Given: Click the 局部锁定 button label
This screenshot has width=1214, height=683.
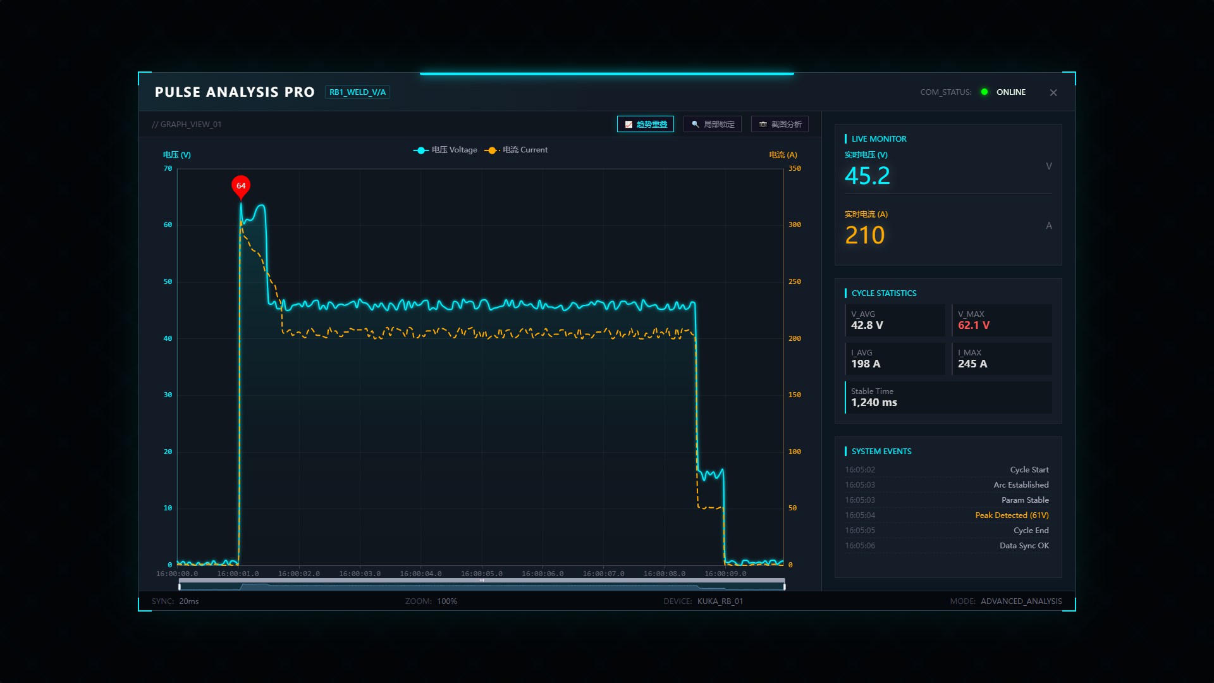Looking at the screenshot, I should tap(719, 125).
